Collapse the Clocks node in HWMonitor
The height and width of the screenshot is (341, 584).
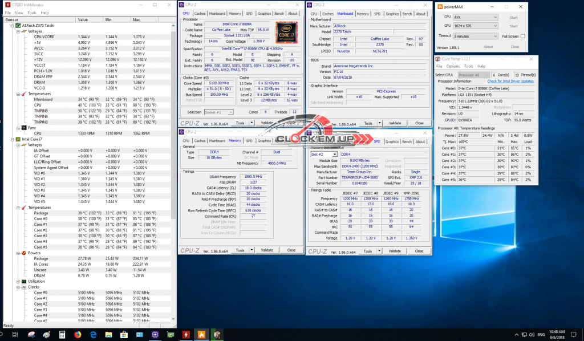click(18, 287)
